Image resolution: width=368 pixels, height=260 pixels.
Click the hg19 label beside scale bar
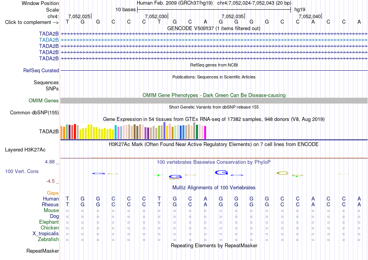pos(300,10)
